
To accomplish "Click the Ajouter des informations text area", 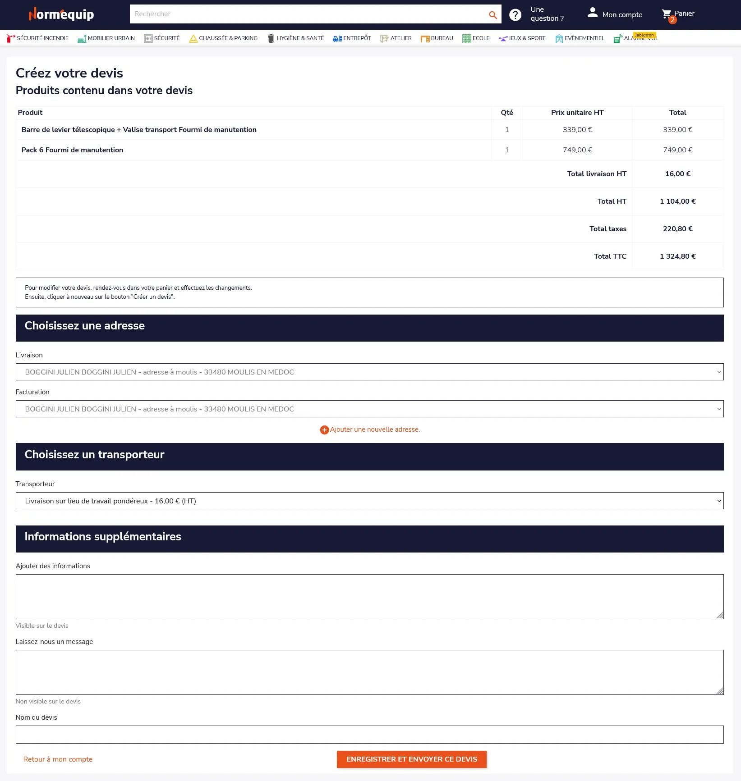I will click(x=369, y=597).
